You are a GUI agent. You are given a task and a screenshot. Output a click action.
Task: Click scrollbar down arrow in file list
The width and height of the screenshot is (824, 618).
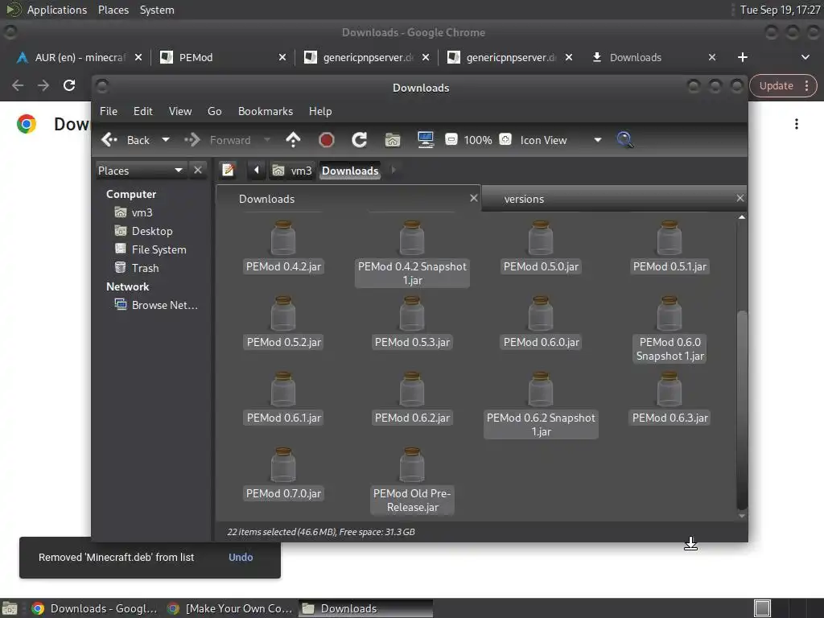[741, 516]
